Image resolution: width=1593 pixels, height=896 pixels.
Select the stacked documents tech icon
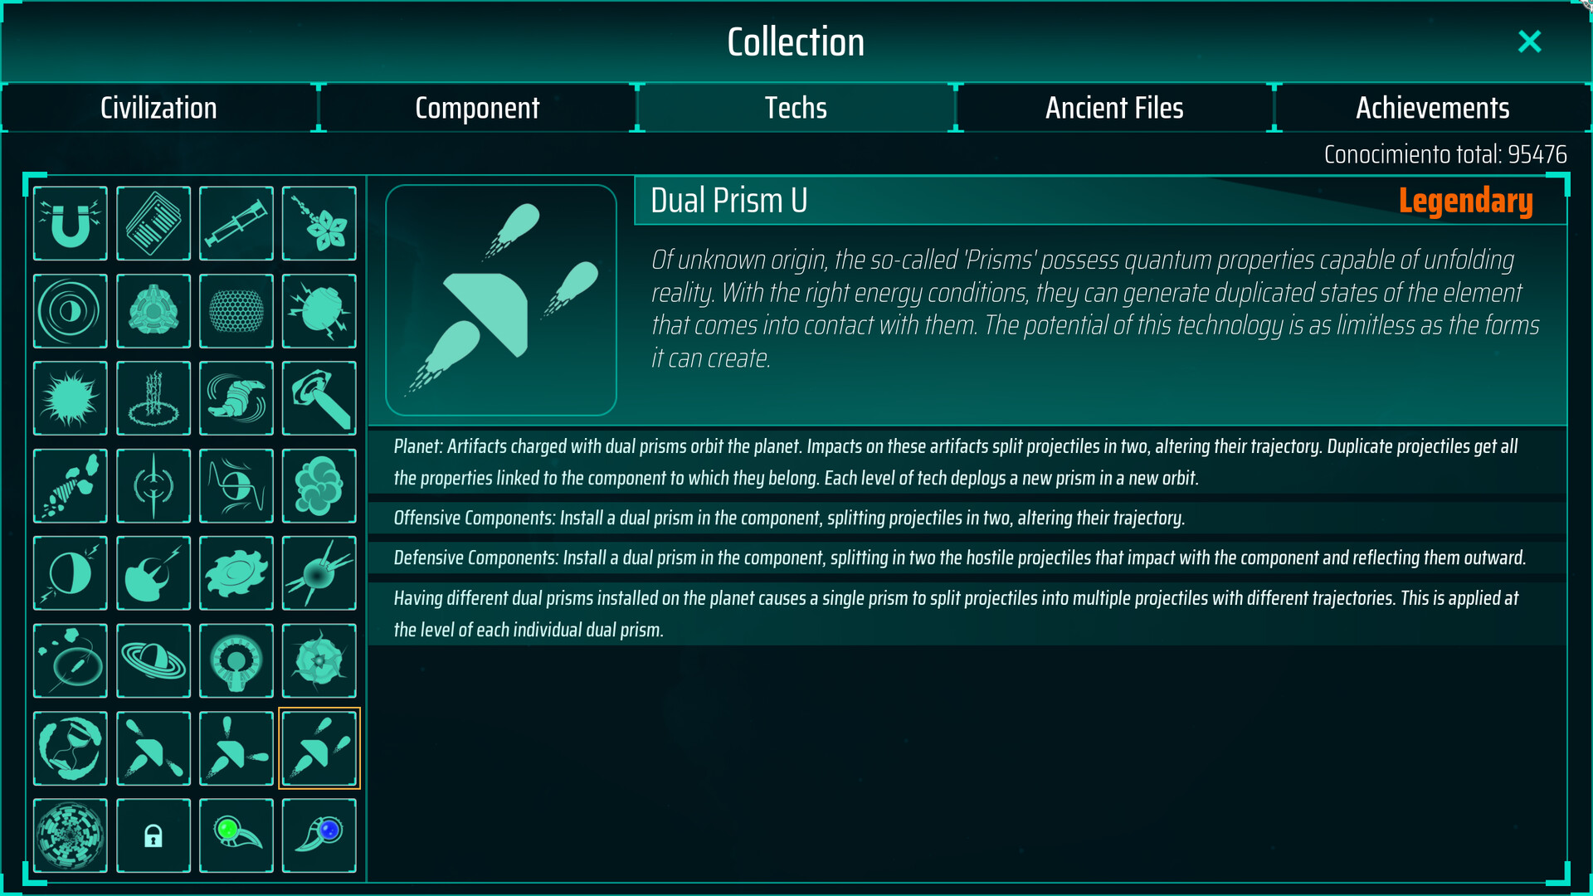pos(153,223)
